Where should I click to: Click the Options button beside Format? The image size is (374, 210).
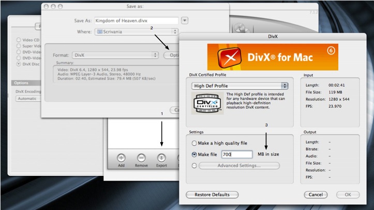pos(171,55)
